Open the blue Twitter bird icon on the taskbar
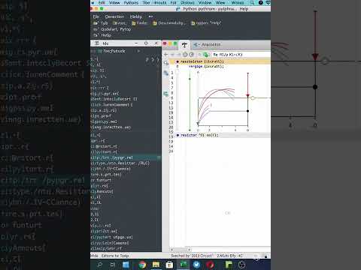This screenshot has height=270, width=361. [x=197, y=265]
